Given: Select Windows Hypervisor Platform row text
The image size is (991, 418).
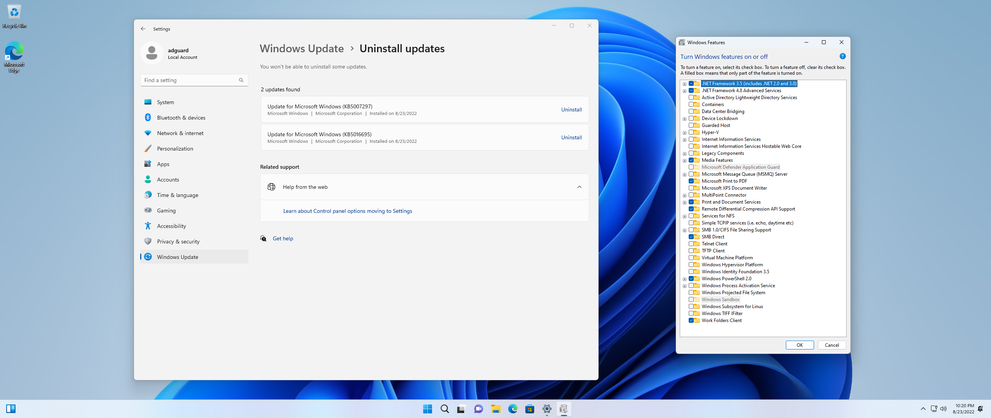Looking at the screenshot, I should click(732, 265).
